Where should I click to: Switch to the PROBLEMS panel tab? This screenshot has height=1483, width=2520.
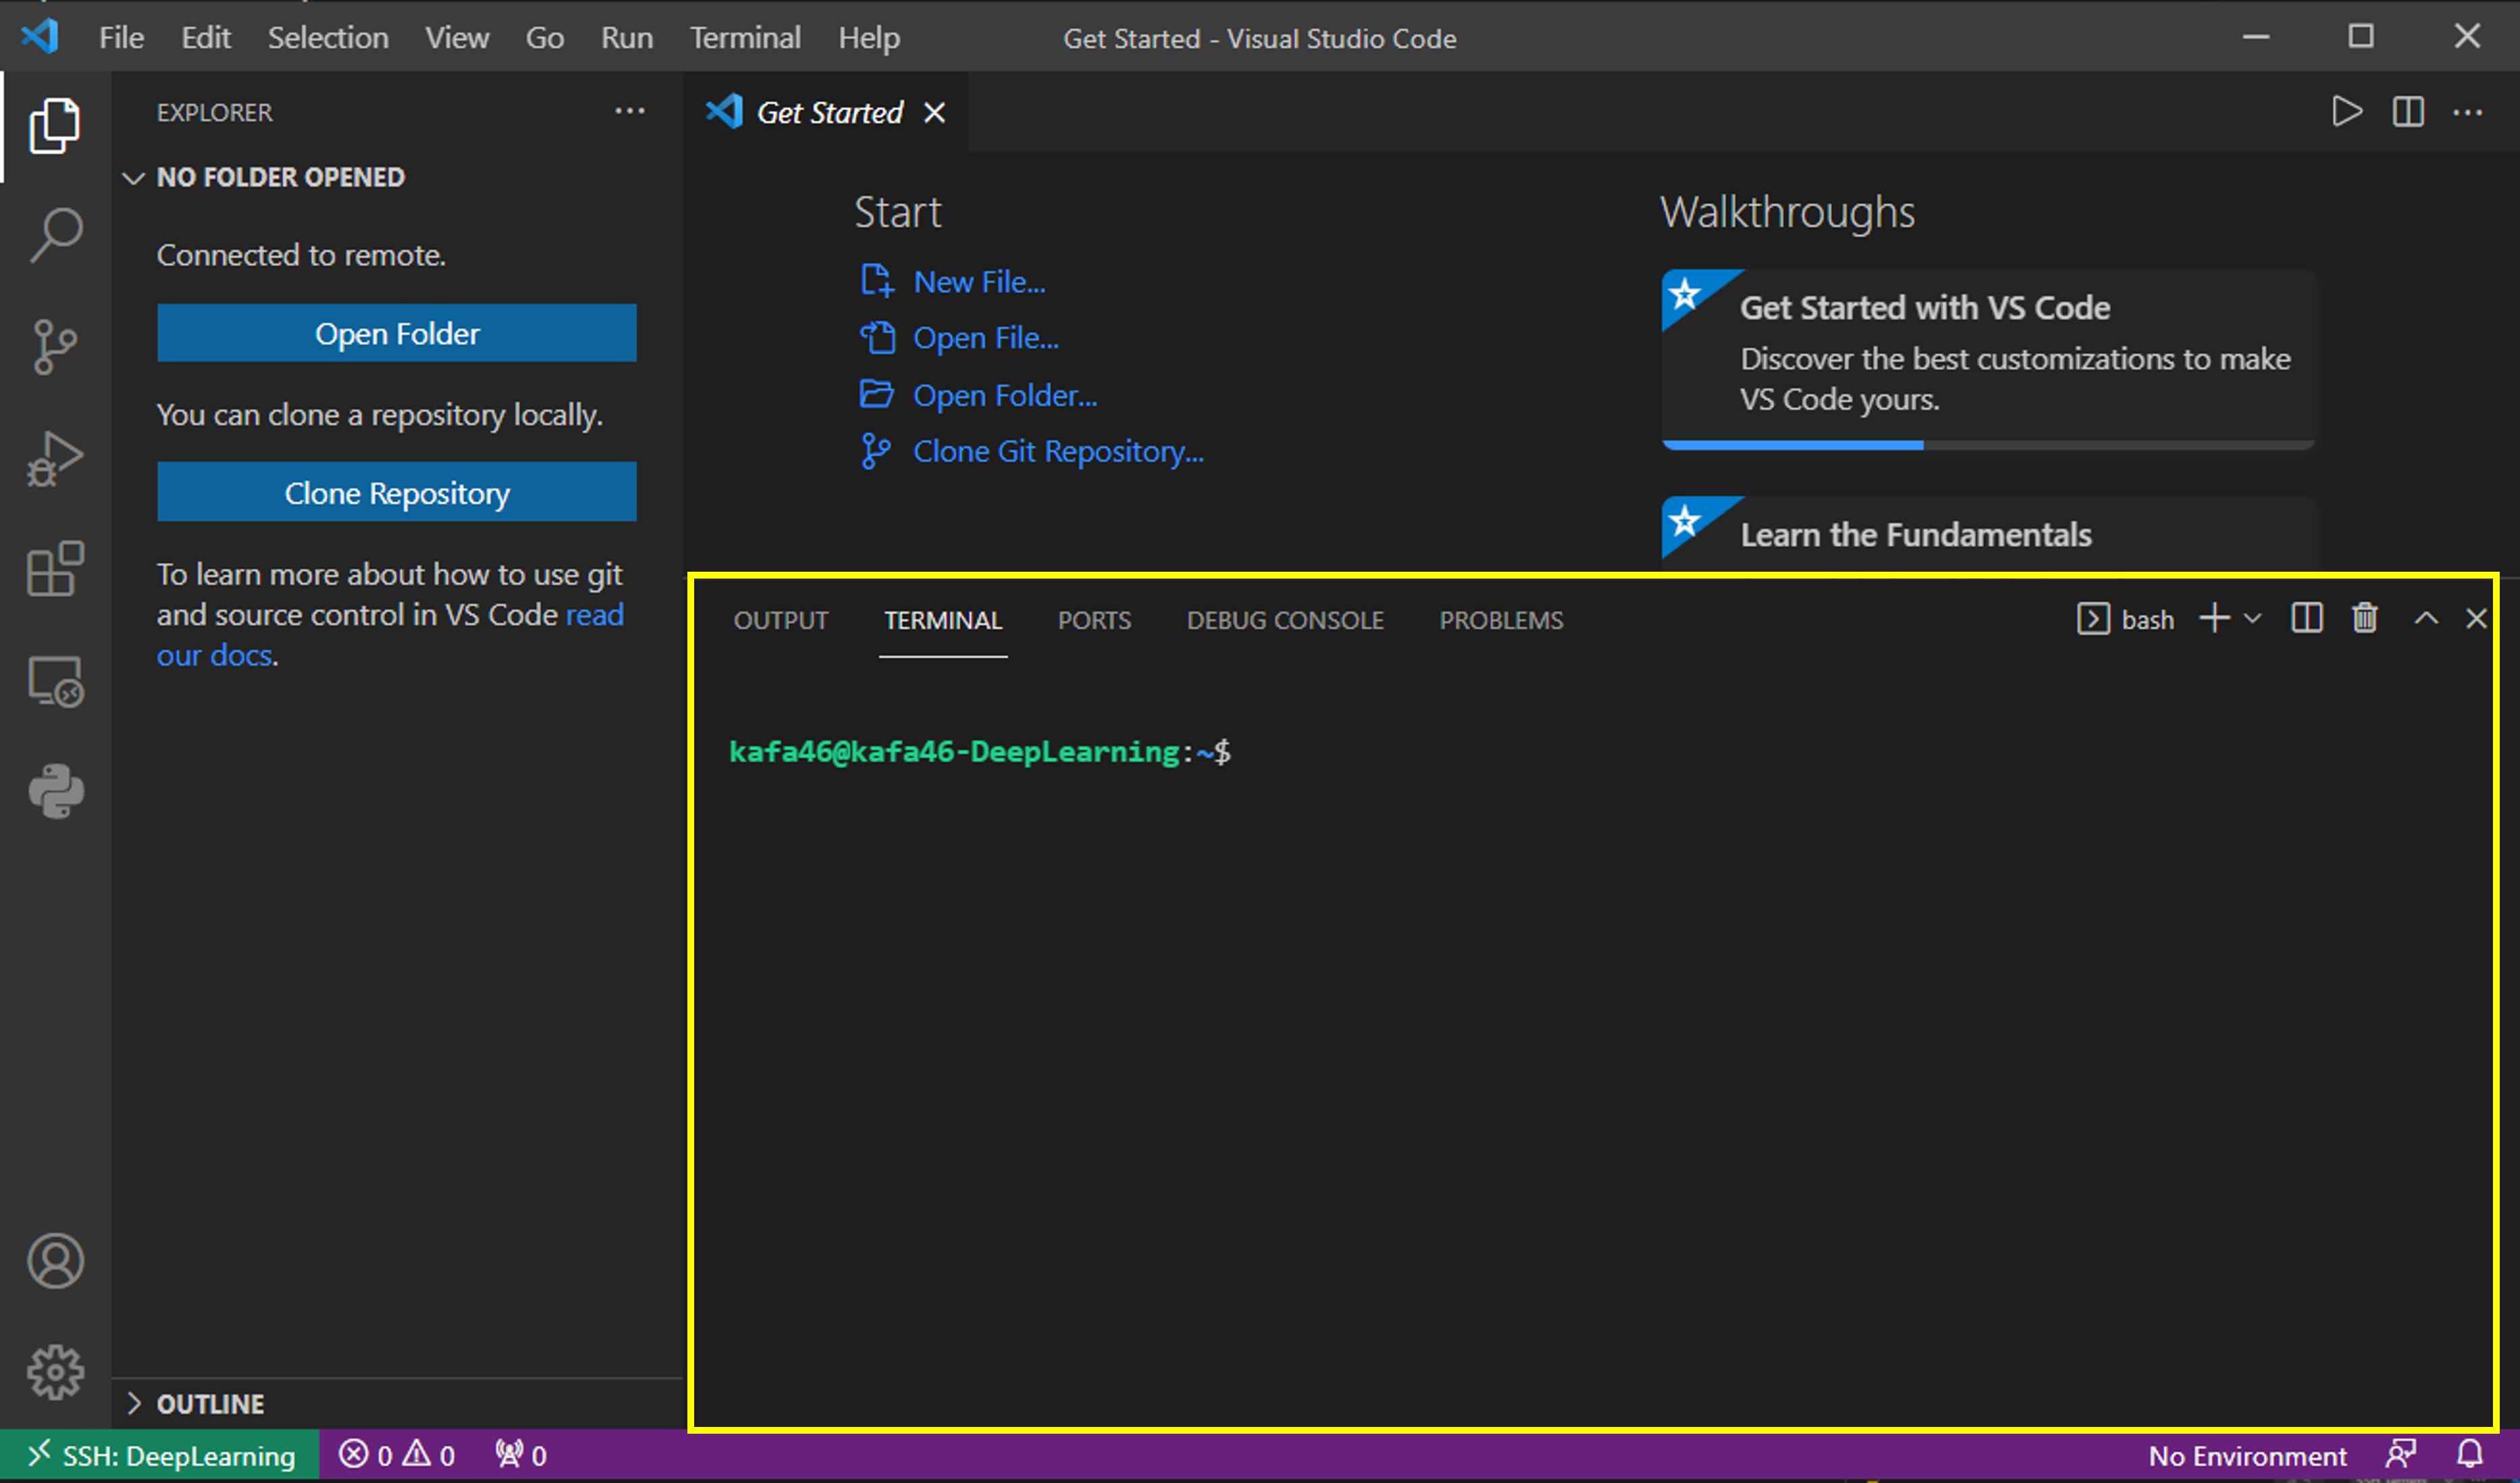point(1501,620)
